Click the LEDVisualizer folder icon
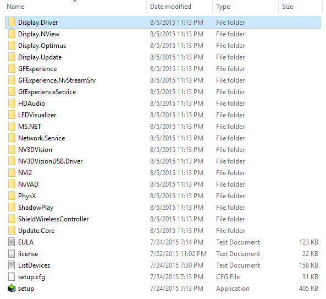The height and width of the screenshot is (299, 326). point(12,115)
